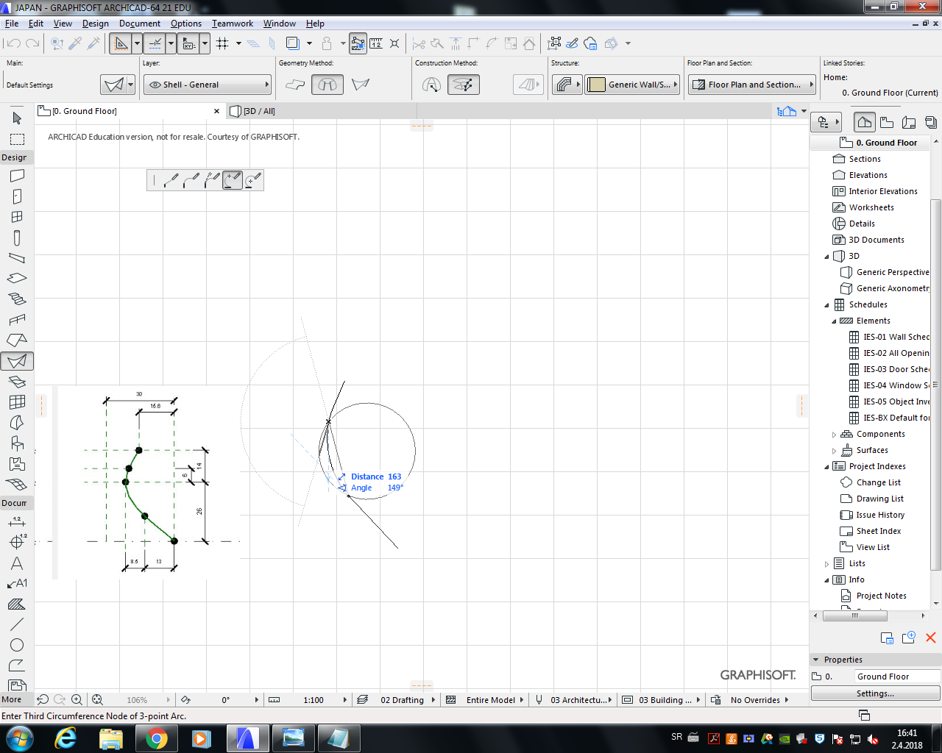Toggle Snap Guides and Points button
Viewport: 942px width, 753px height.
coord(155,43)
